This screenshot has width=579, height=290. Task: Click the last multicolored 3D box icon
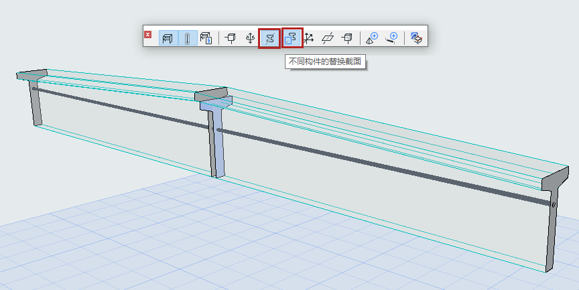(x=416, y=38)
